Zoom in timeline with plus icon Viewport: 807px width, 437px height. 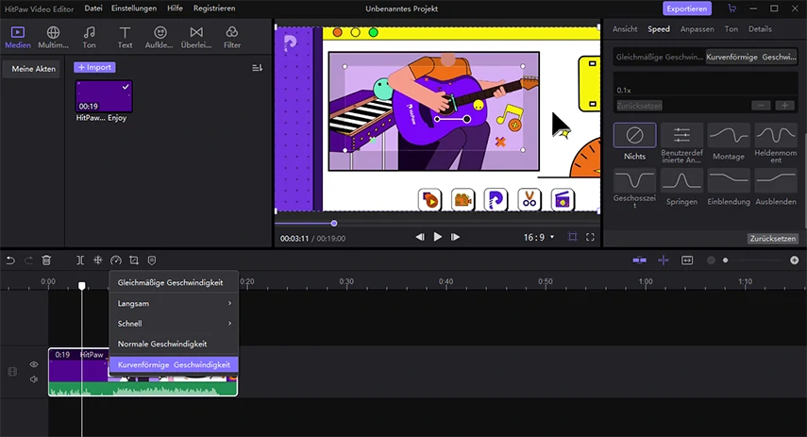(x=794, y=261)
